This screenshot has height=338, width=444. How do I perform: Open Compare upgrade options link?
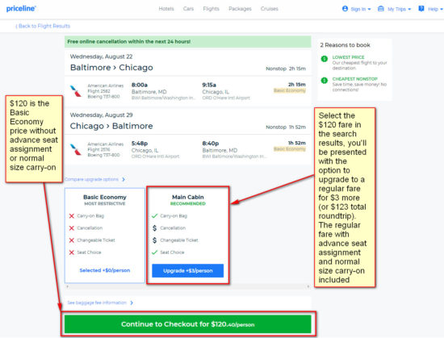click(91, 179)
